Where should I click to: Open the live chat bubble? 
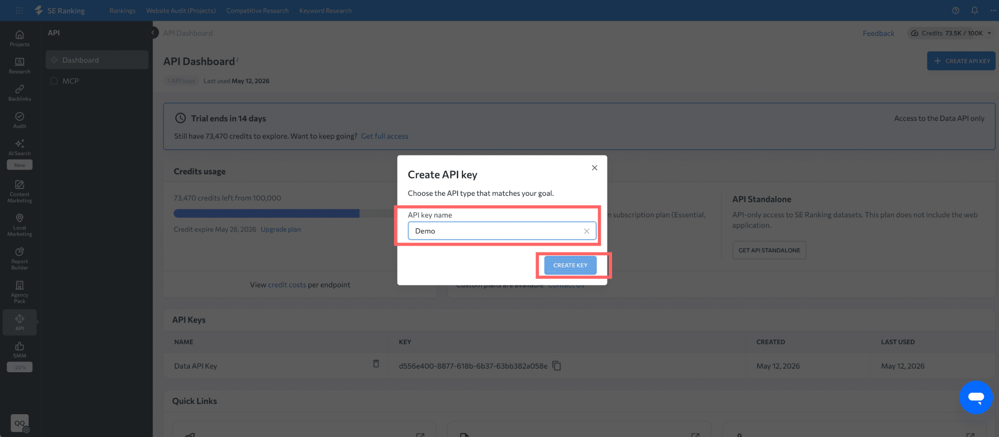point(976,398)
